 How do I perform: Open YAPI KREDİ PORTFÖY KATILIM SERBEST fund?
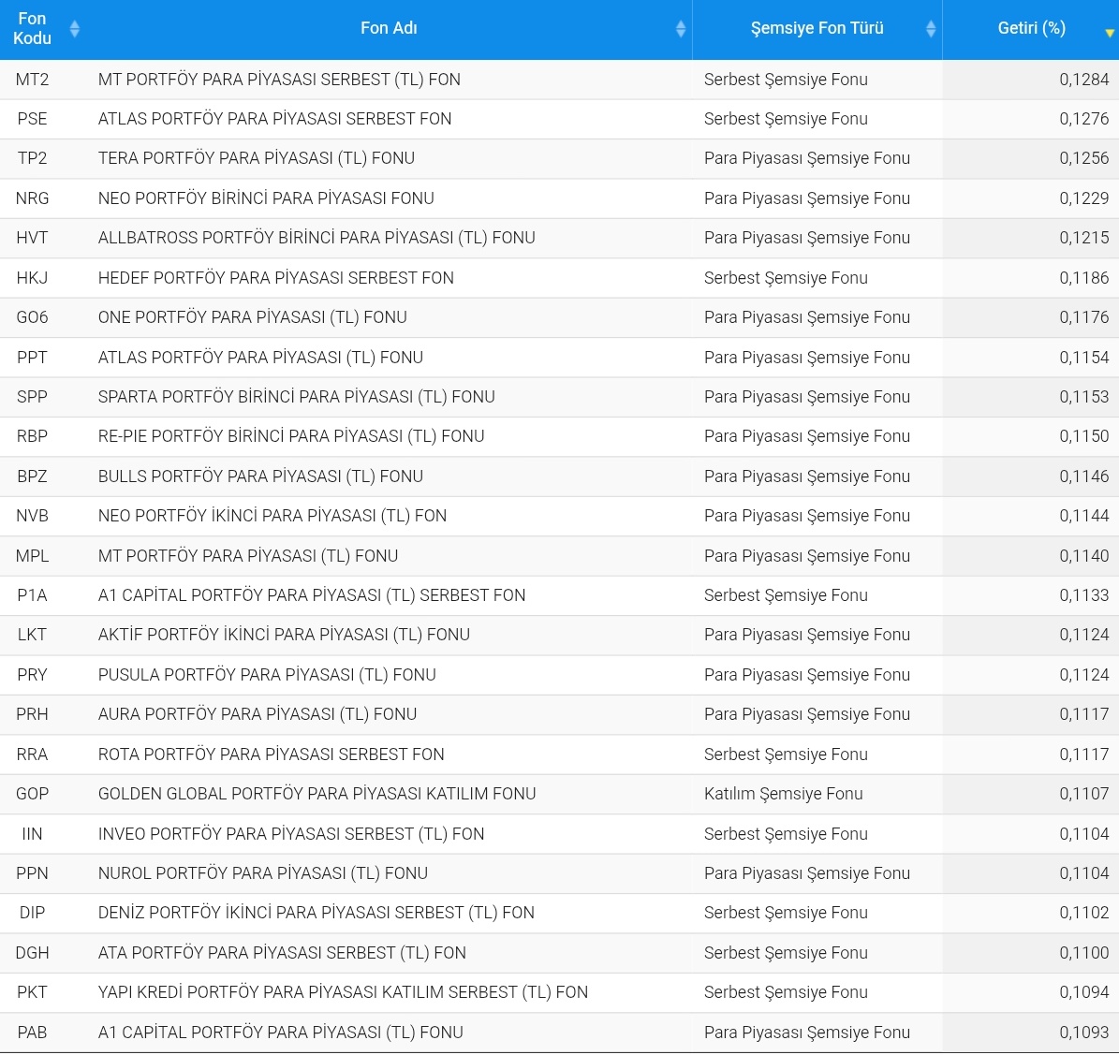343,991
